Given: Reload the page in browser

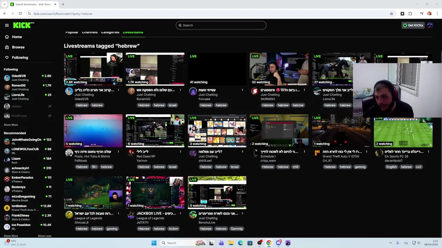Looking at the screenshot, I should (x=20, y=14).
